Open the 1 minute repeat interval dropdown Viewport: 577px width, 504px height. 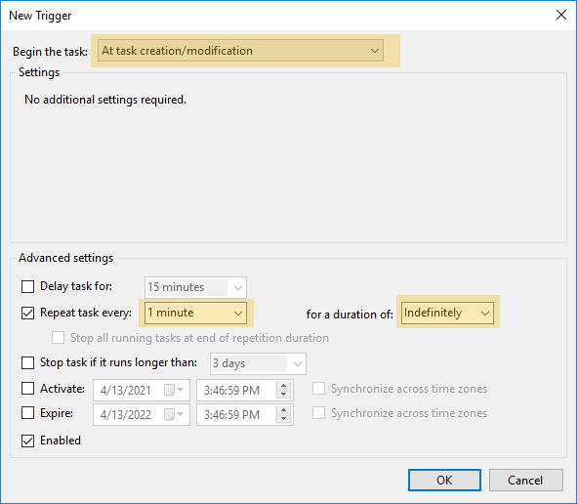(x=195, y=313)
